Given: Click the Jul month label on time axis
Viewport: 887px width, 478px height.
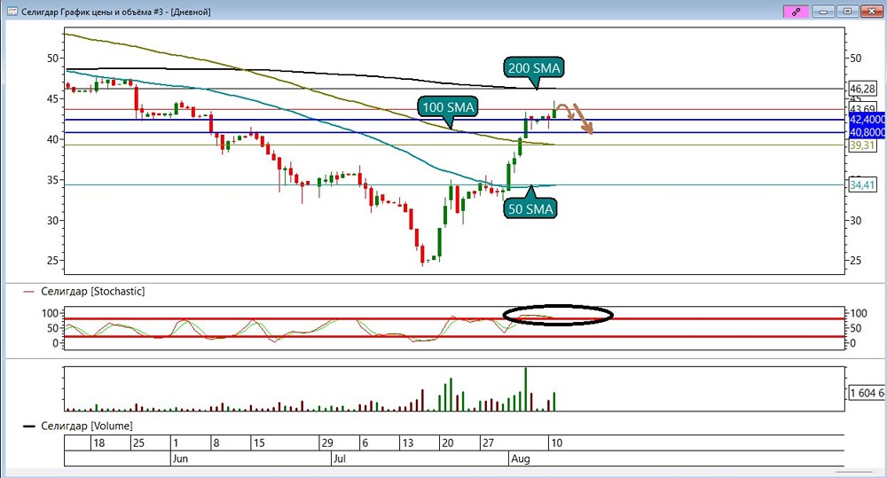Looking at the screenshot, I should coord(339,458).
